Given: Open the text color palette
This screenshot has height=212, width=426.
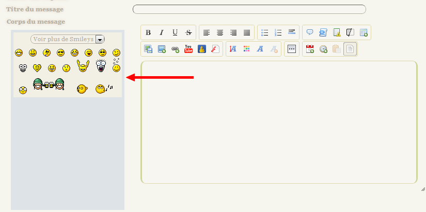Looking at the screenshot, I should pyautogui.click(x=247, y=49).
